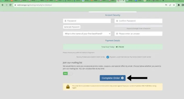The height and width of the screenshot is (99, 184).
Task: Click the Total Due Today ₦7,750.00 amount
Action: 120,47
